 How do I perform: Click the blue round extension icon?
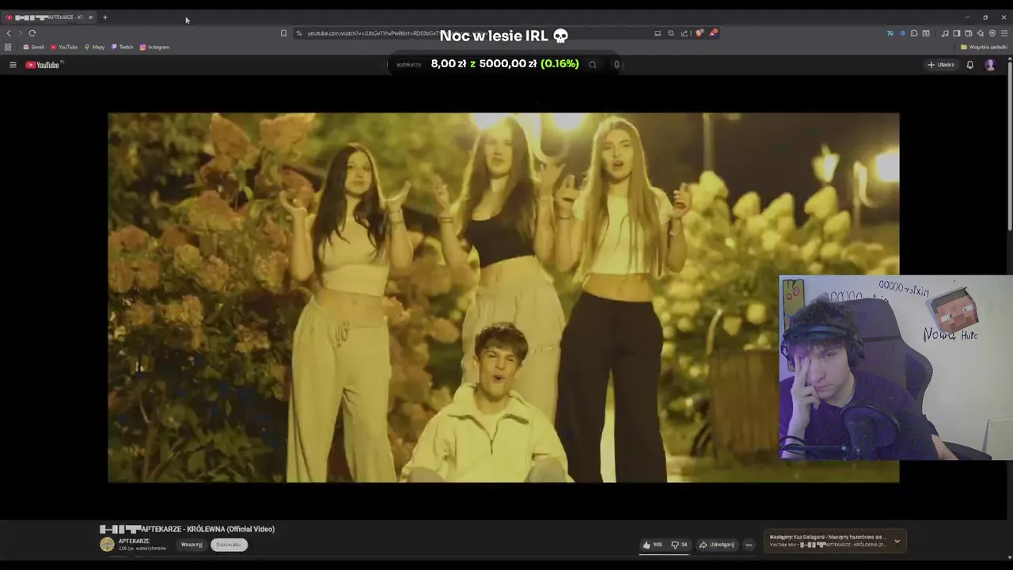point(902,33)
